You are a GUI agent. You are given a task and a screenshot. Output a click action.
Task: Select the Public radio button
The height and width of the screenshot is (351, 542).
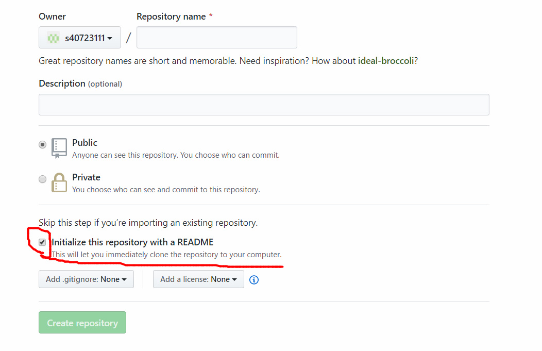point(43,144)
